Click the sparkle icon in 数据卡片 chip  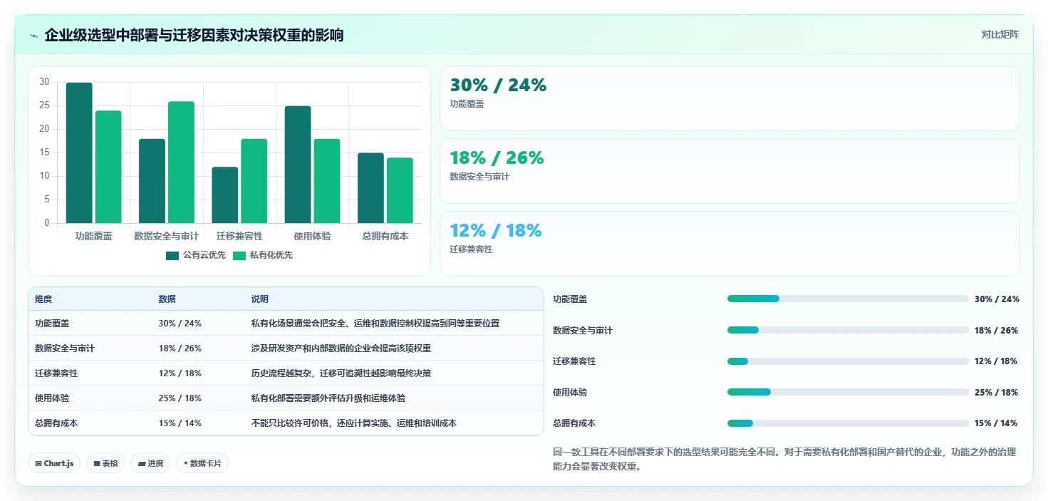point(185,463)
